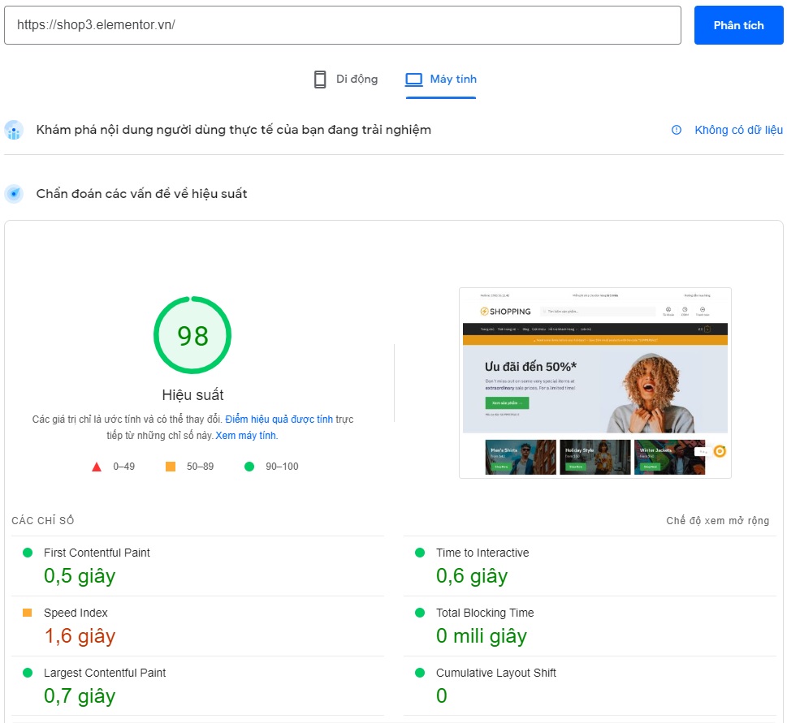Image resolution: width=787 pixels, height=723 pixels.
Task: Open the Xem máy tính link
Action: tap(245, 436)
